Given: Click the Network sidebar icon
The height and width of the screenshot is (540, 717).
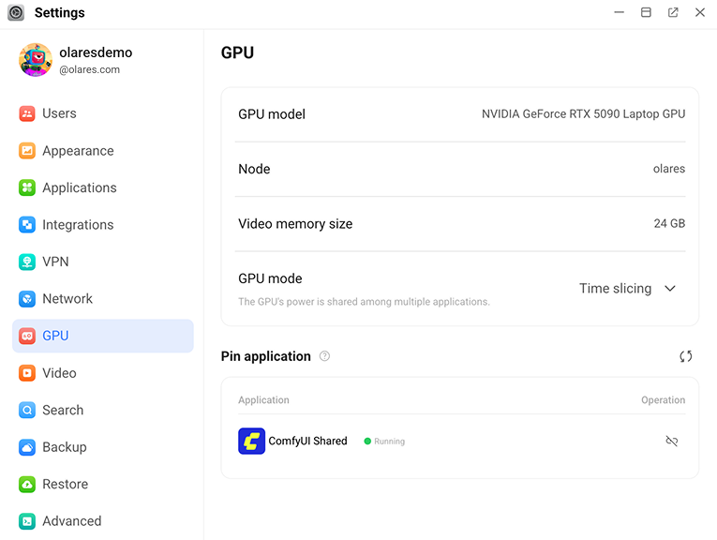Looking at the screenshot, I should click(27, 299).
